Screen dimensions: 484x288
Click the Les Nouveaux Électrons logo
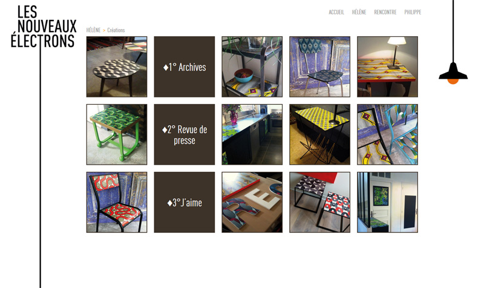[44, 27]
